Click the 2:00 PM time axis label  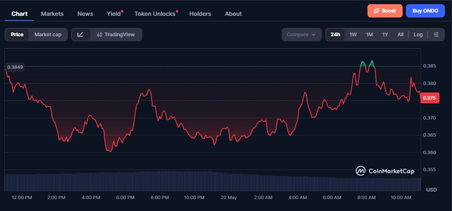(56, 197)
